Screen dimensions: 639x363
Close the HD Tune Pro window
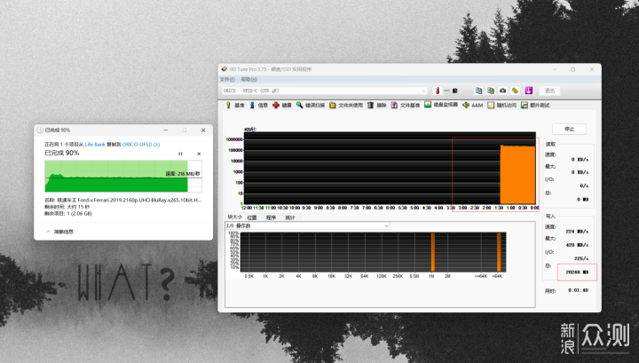pyautogui.click(x=592, y=69)
